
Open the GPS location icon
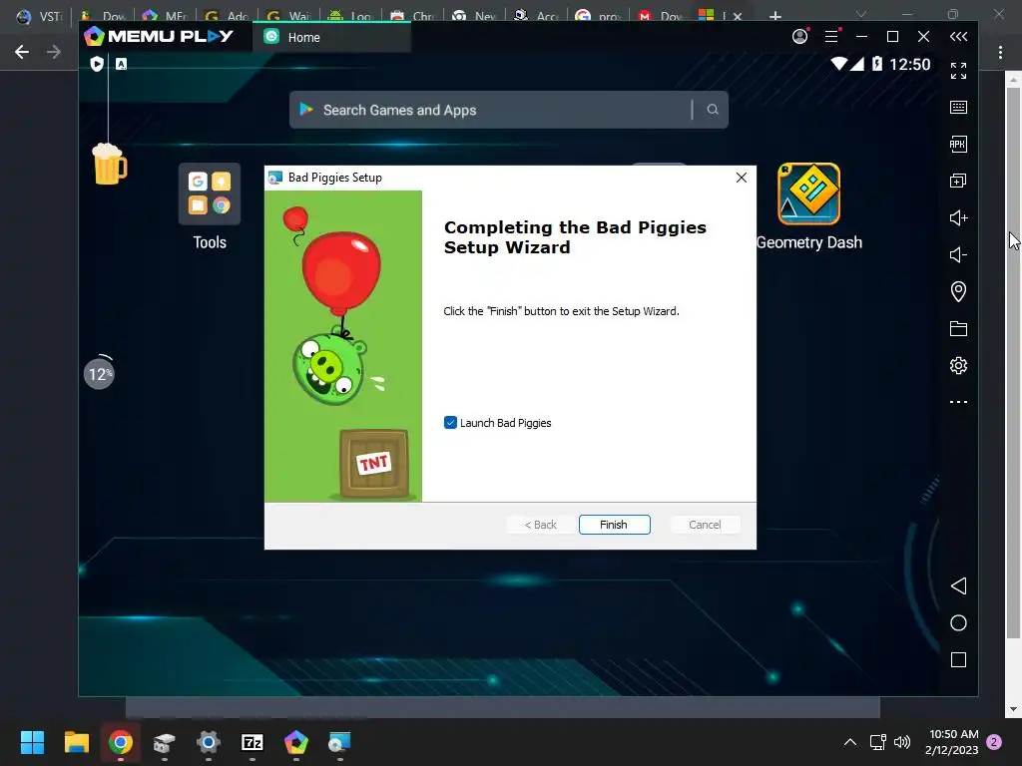point(958,291)
